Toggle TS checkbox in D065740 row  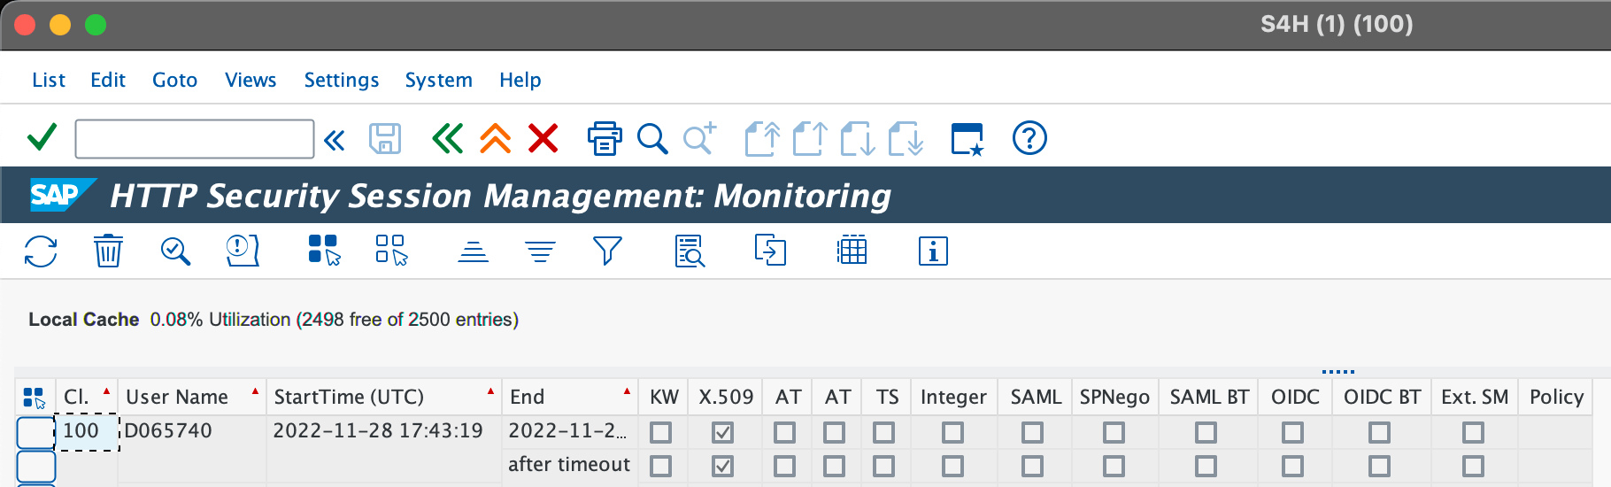tap(884, 432)
